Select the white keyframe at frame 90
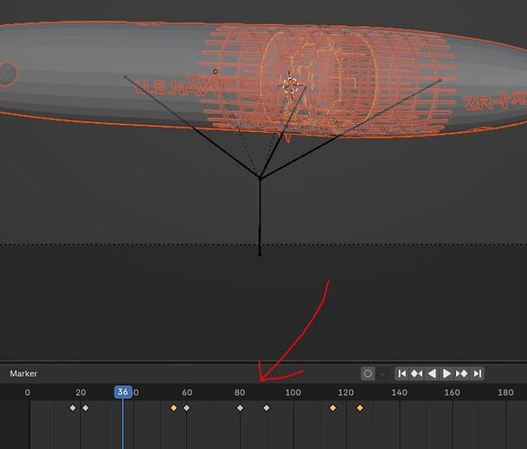Viewport: 527px width, 449px height. 267,408
